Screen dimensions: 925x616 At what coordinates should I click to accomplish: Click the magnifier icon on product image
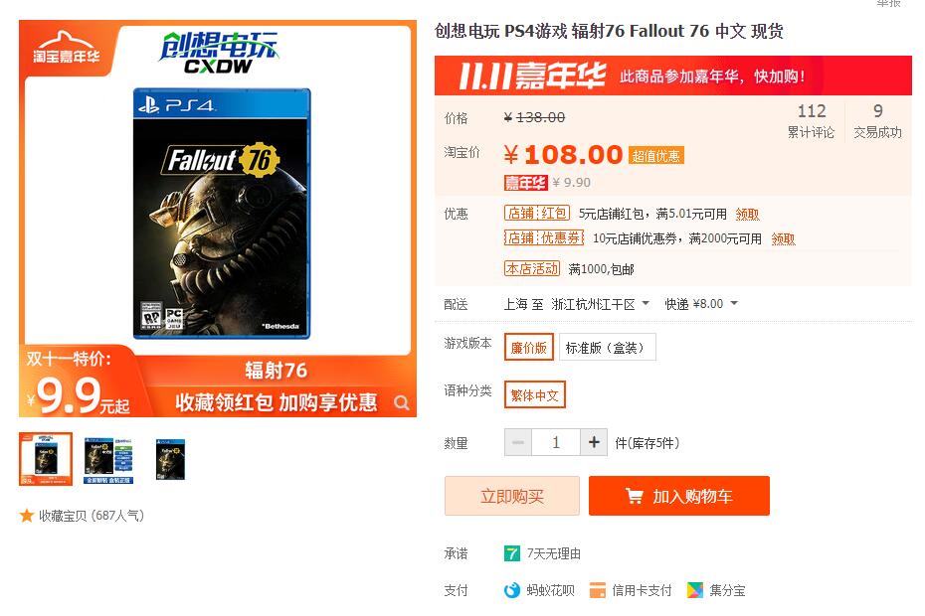tap(402, 402)
